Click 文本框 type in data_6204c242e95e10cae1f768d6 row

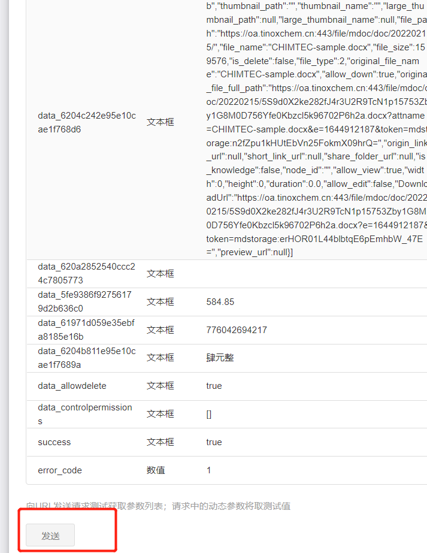point(160,122)
